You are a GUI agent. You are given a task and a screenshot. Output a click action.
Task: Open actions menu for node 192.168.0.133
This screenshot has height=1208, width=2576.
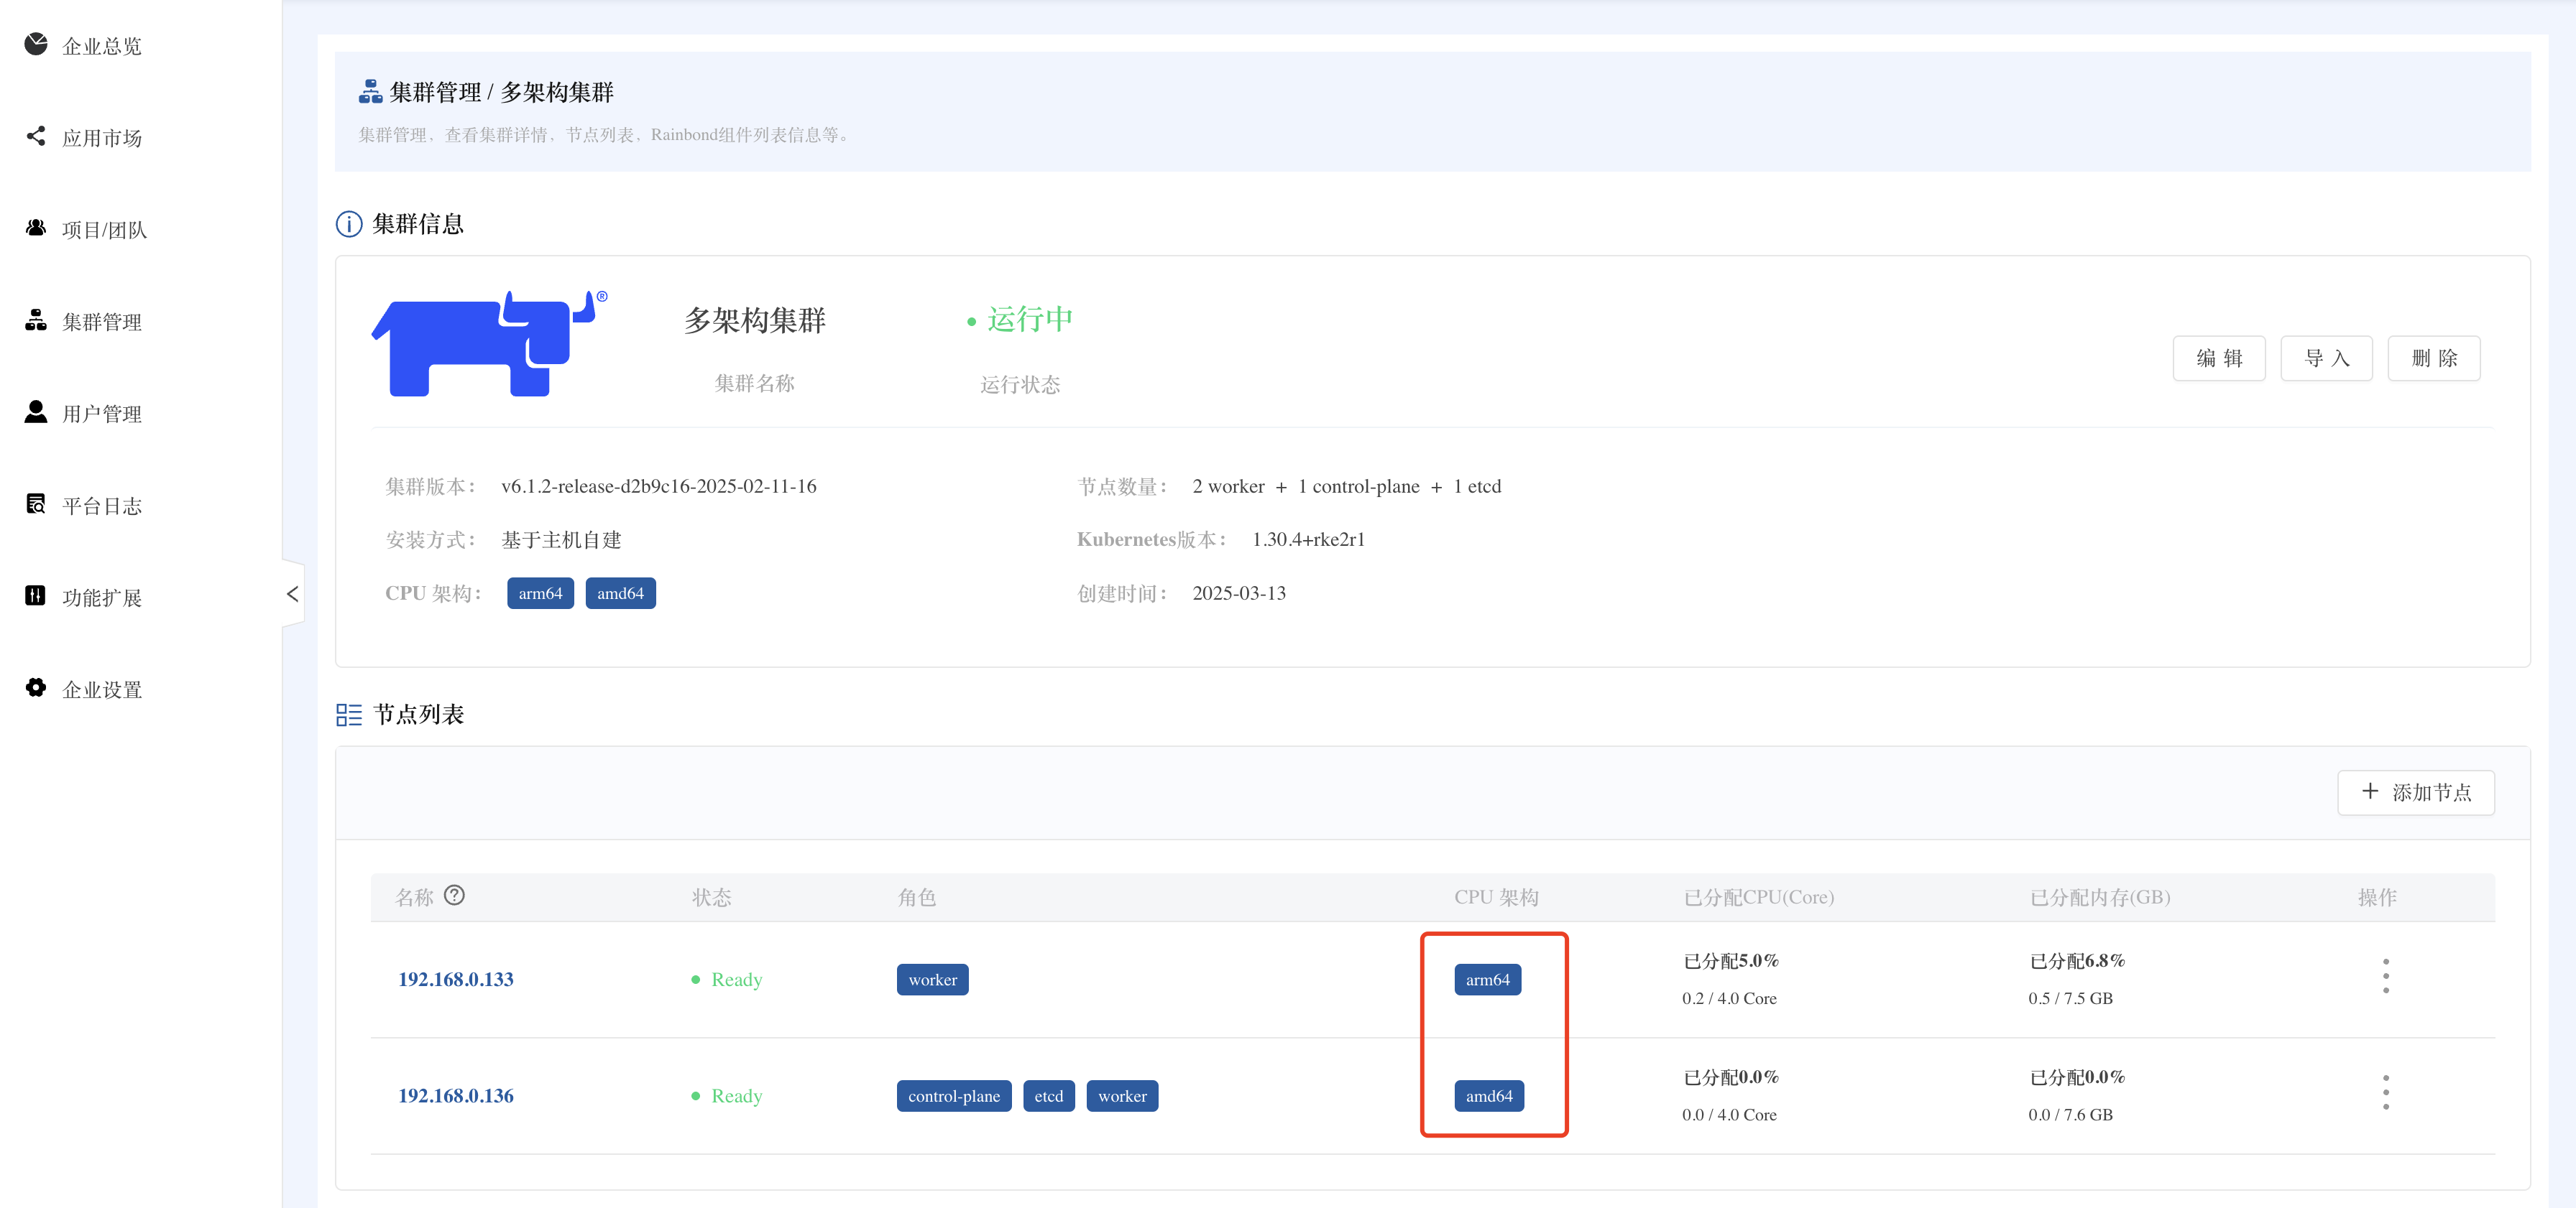click(2385, 976)
